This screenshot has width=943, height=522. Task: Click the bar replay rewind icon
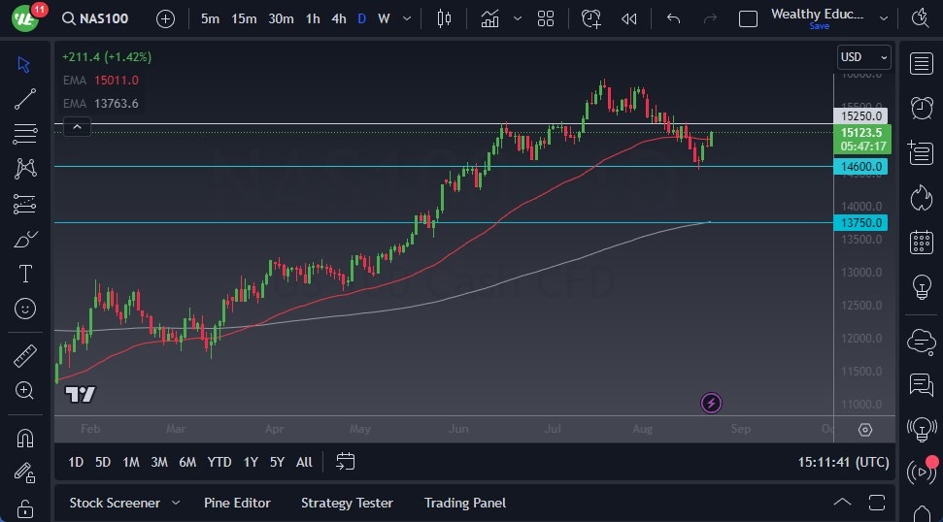(629, 18)
